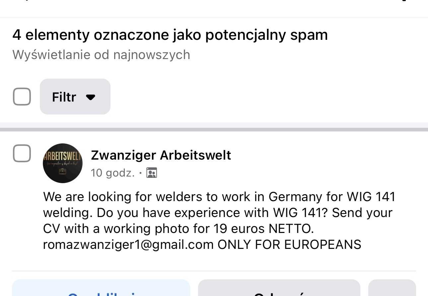Click the caret arrow inside Filtr
The width and height of the screenshot is (428, 296).
(90, 97)
